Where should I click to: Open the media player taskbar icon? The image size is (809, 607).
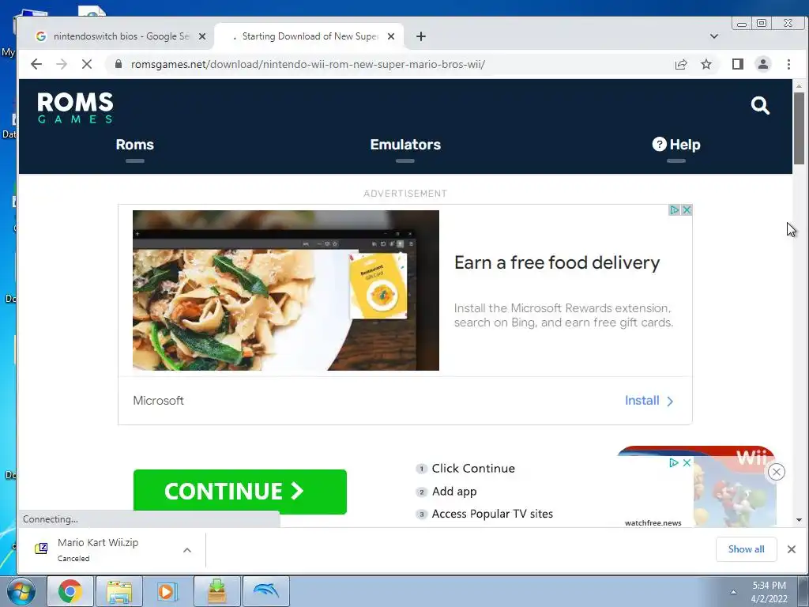coord(167,591)
